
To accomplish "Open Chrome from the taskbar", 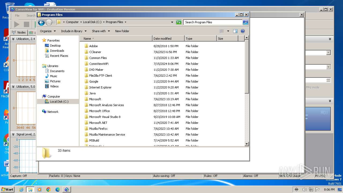I will pyautogui.click(x=49, y=190).
